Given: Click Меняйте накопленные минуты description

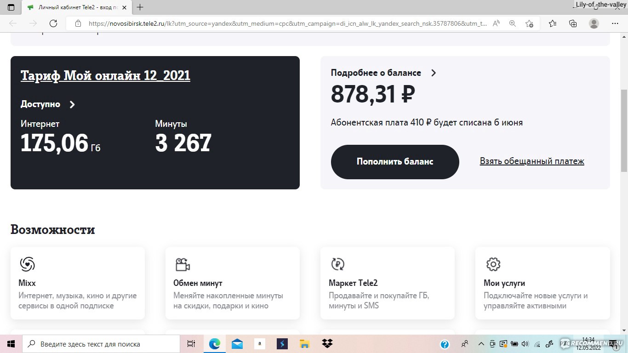Looking at the screenshot, I should pyautogui.click(x=228, y=301).
